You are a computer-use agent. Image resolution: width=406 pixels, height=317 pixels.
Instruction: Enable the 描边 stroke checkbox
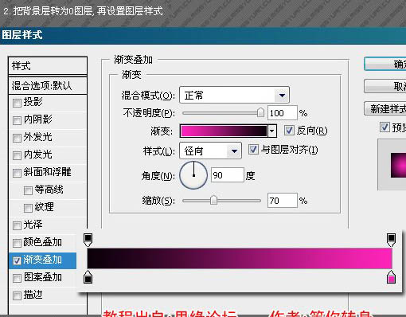click(x=17, y=295)
